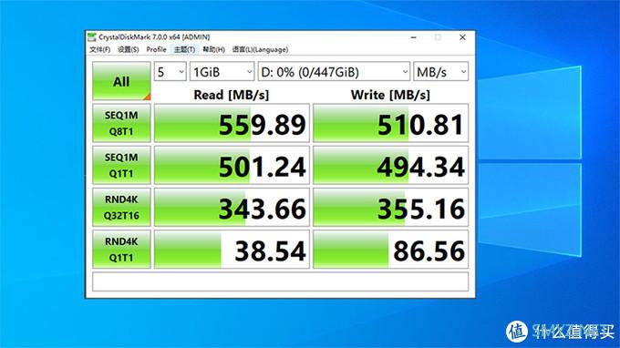Open the test count dropdown showing 5
The height and width of the screenshot is (348, 620).
(170, 72)
